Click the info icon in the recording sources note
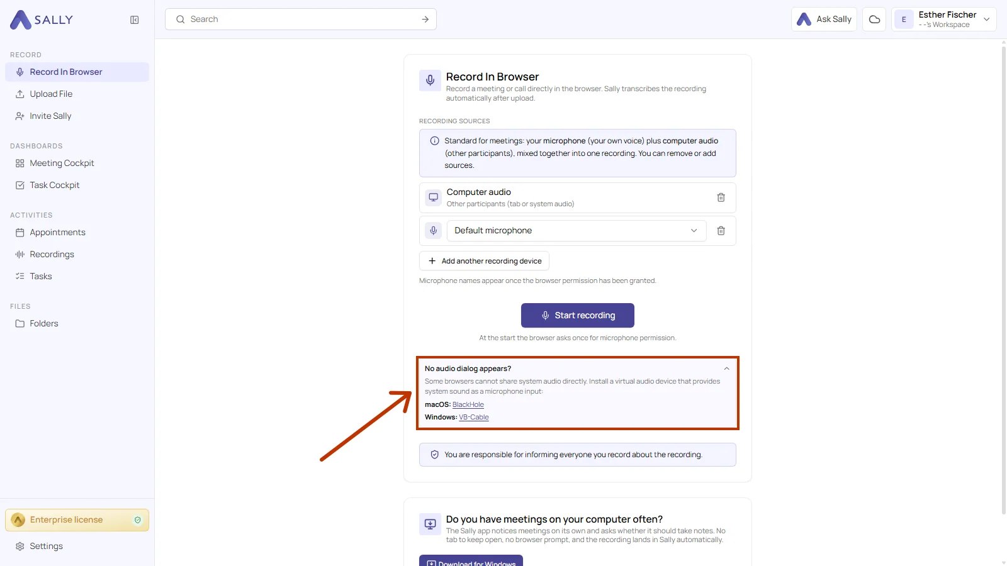Image resolution: width=1007 pixels, height=566 pixels. [x=434, y=141]
